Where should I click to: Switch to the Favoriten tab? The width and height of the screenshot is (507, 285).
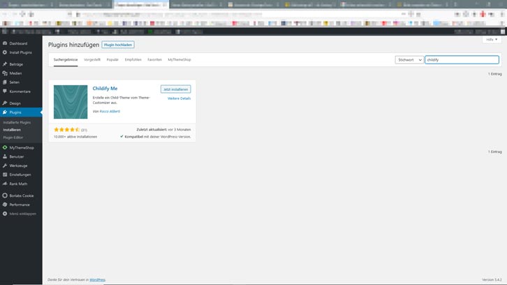coord(154,59)
